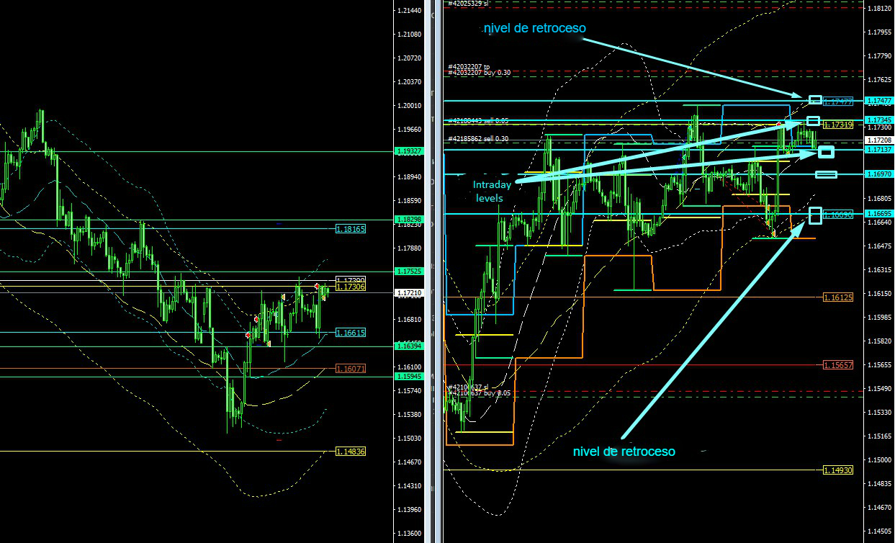Click the bottom 'nivel de retroceso' annotation text

pos(624,452)
